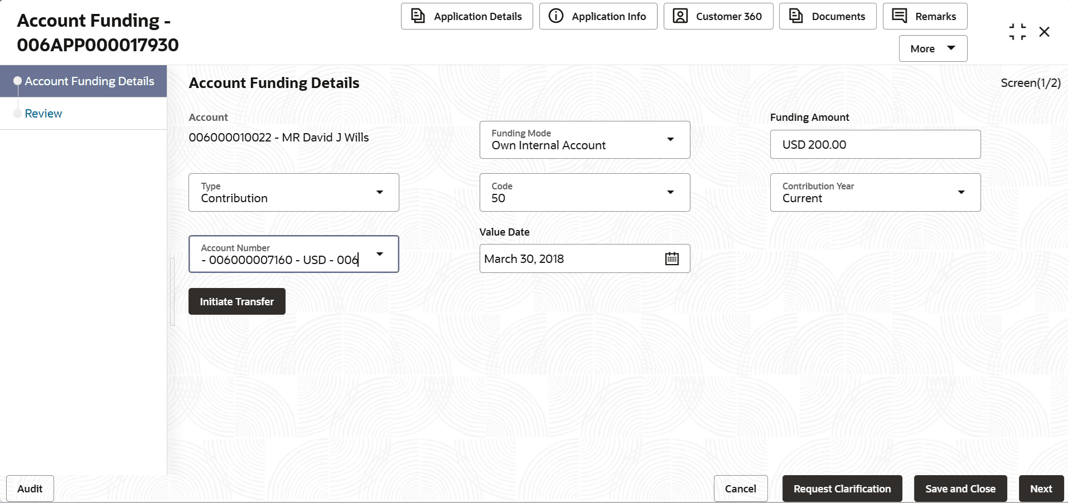The height and width of the screenshot is (503, 1068).
Task: Select the Account Funding Details step
Action: [89, 81]
